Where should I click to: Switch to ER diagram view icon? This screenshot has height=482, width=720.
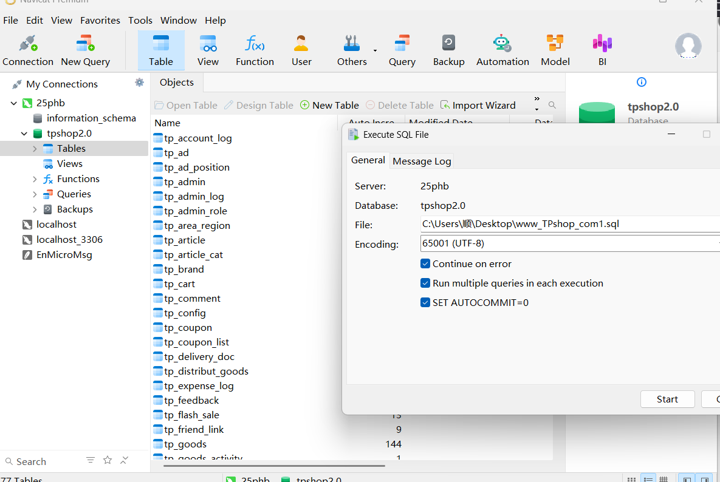[663, 479]
